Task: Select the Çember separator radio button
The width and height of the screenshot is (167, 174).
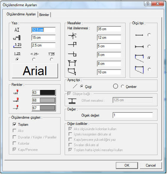Action: pyautogui.click(x=122, y=86)
